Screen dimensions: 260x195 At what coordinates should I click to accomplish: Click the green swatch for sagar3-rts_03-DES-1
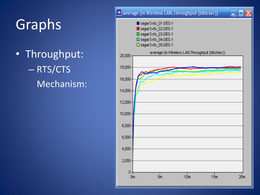point(138,34)
